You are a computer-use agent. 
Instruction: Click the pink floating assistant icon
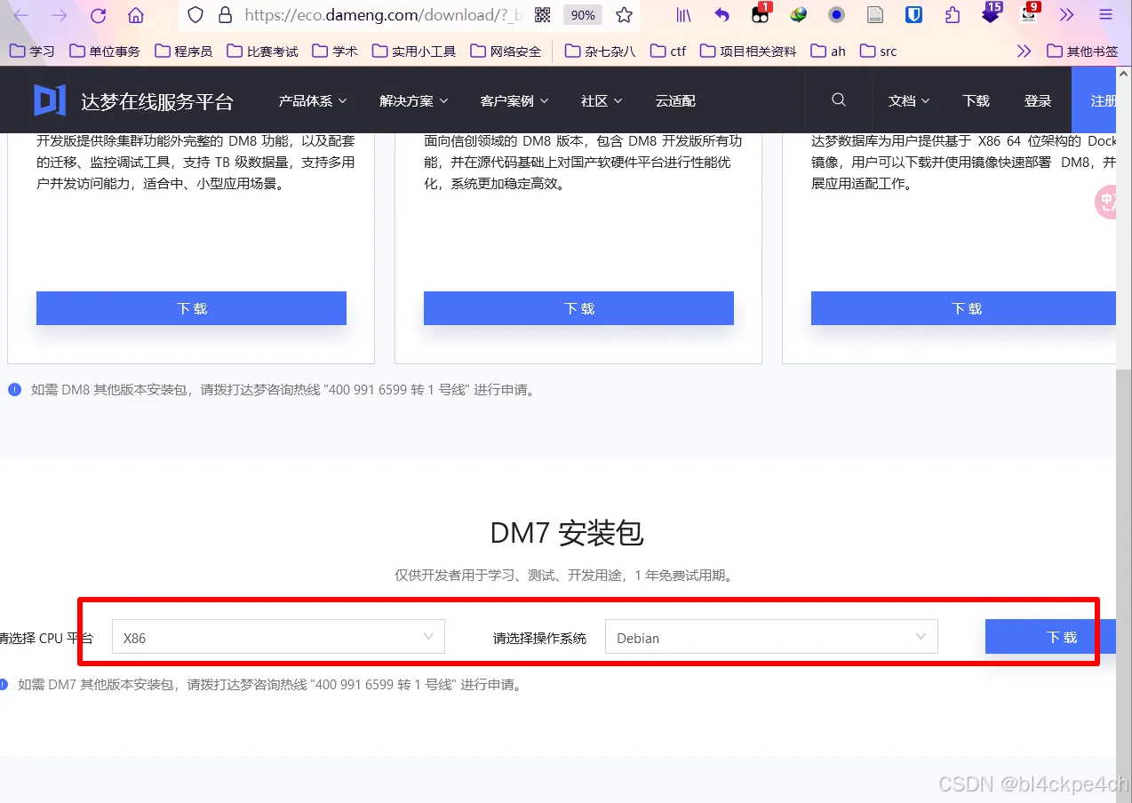pos(1104,203)
